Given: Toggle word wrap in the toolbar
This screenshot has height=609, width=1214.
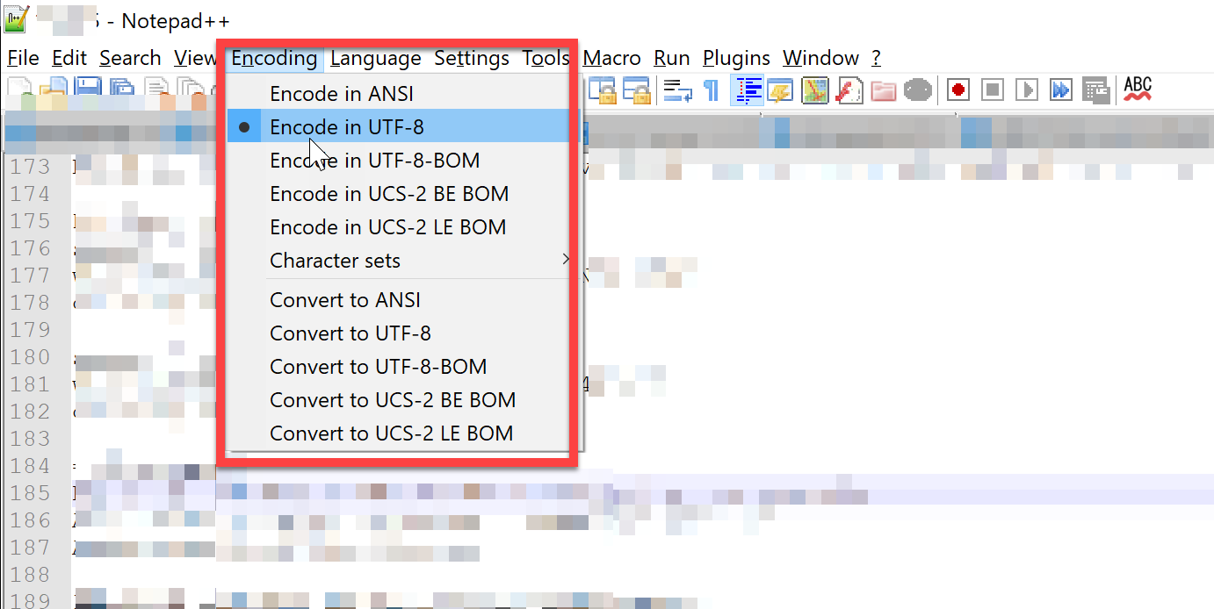Looking at the screenshot, I should (x=677, y=90).
